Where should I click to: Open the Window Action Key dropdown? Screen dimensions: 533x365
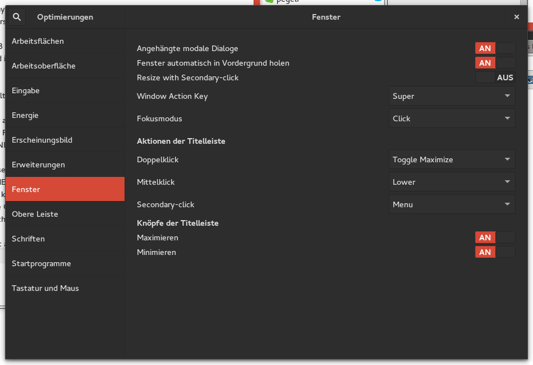(452, 96)
